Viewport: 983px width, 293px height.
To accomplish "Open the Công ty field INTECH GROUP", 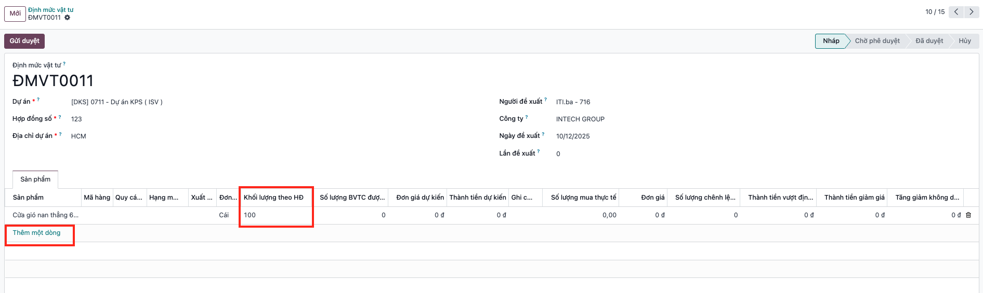I will 580,119.
